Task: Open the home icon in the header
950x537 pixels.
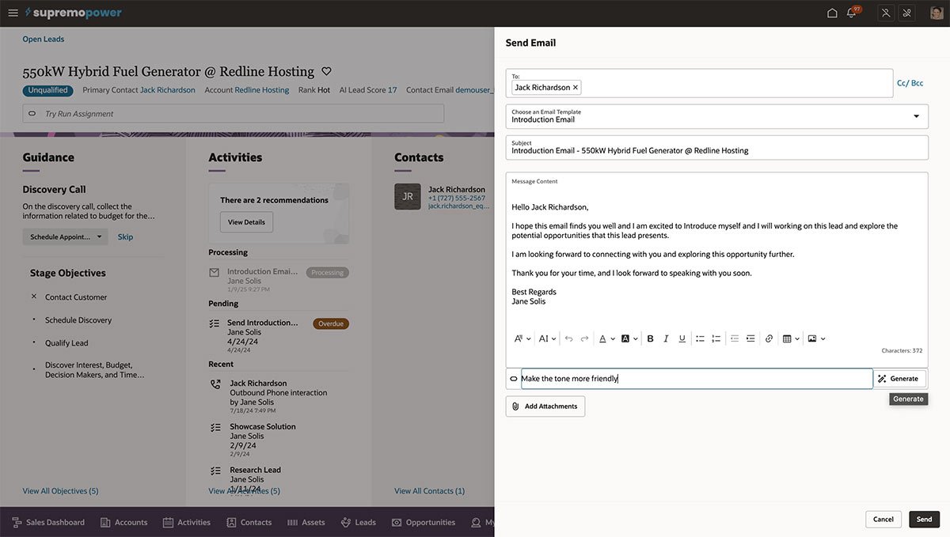Action: (832, 13)
